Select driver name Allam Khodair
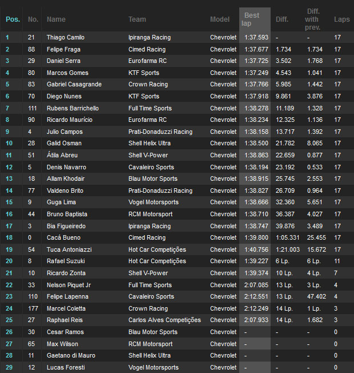This screenshot has height=373, width=354. [x=66, y=178]
